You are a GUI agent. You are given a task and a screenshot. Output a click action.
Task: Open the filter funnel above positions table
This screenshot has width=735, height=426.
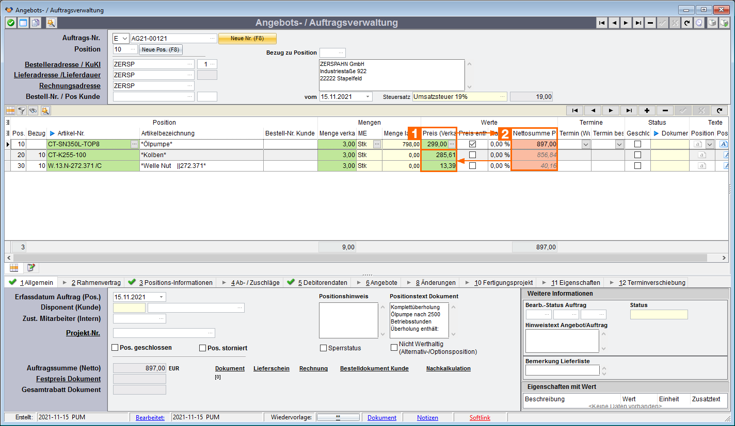pos(22,111)
